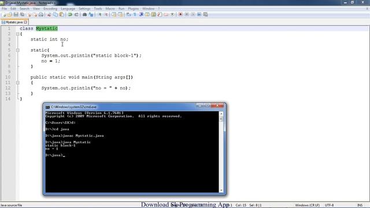Viewport: 370px width, 208px height.
Task: Open the Plugins menu
Action: (134, 9)
